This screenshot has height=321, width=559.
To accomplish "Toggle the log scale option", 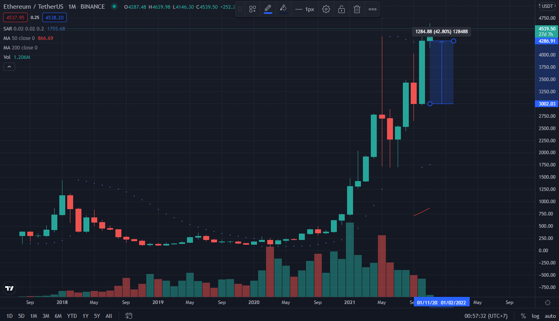I will [x=535, y=316].
